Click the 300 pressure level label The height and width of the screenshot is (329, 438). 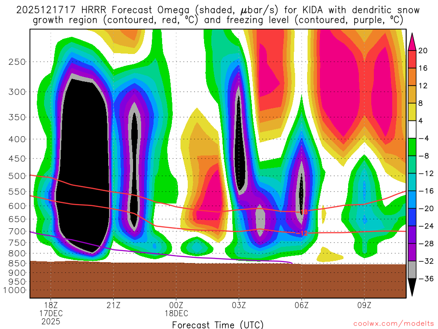[17, 92]
